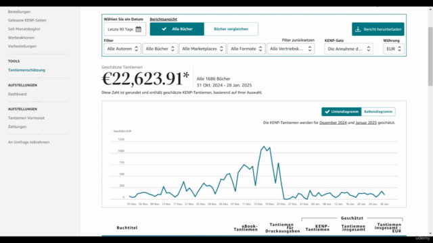This screenshot has height=243, width=433.
Task: Click Tantiemen für Druckausgaben column header
Action: pyautogui.click(x=283, y=228)
